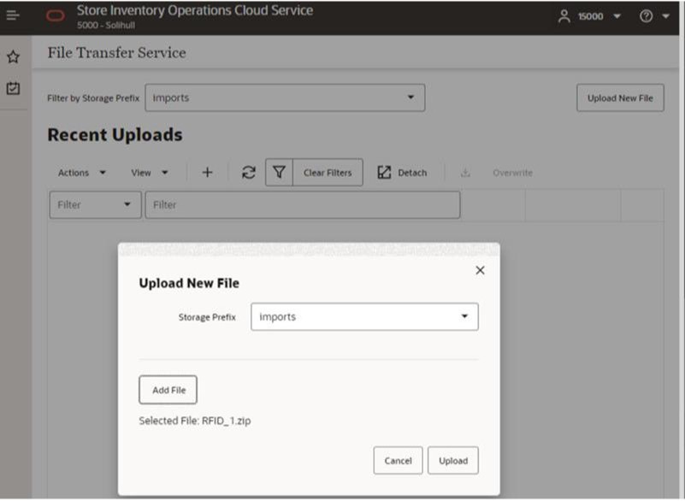
Task: Cancel the file upload dialog
Action: (x=398, y=460)
